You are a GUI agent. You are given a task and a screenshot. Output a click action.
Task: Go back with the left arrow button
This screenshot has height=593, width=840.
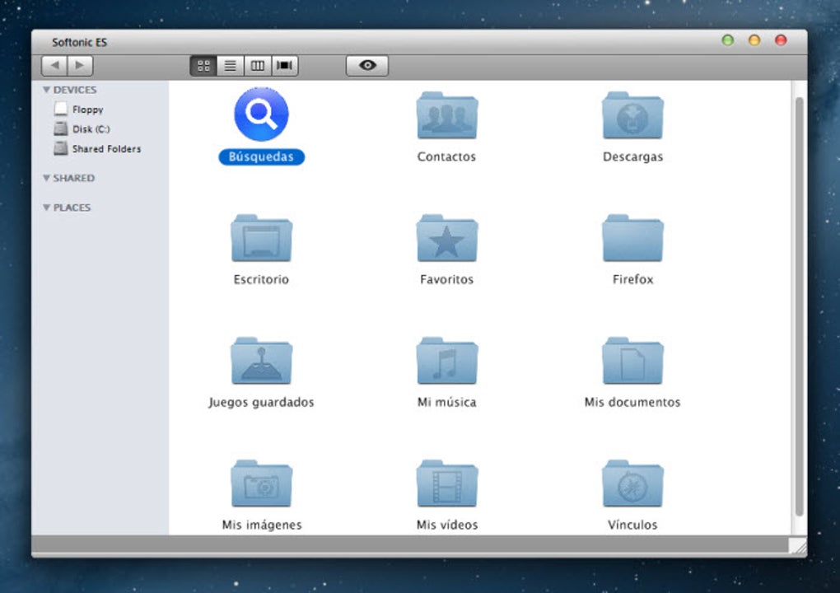pyautogui.click(x=54, y=66)
